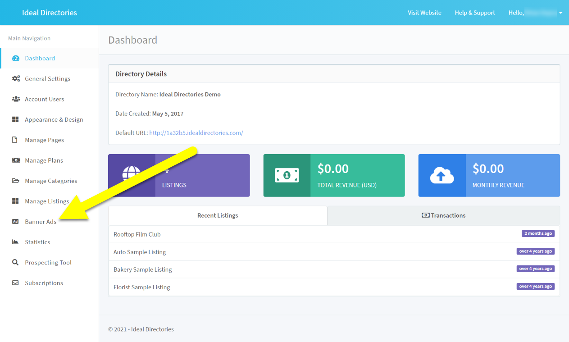Click the Dashboard page title
569x342 pixels.
(x=133, y=40)
